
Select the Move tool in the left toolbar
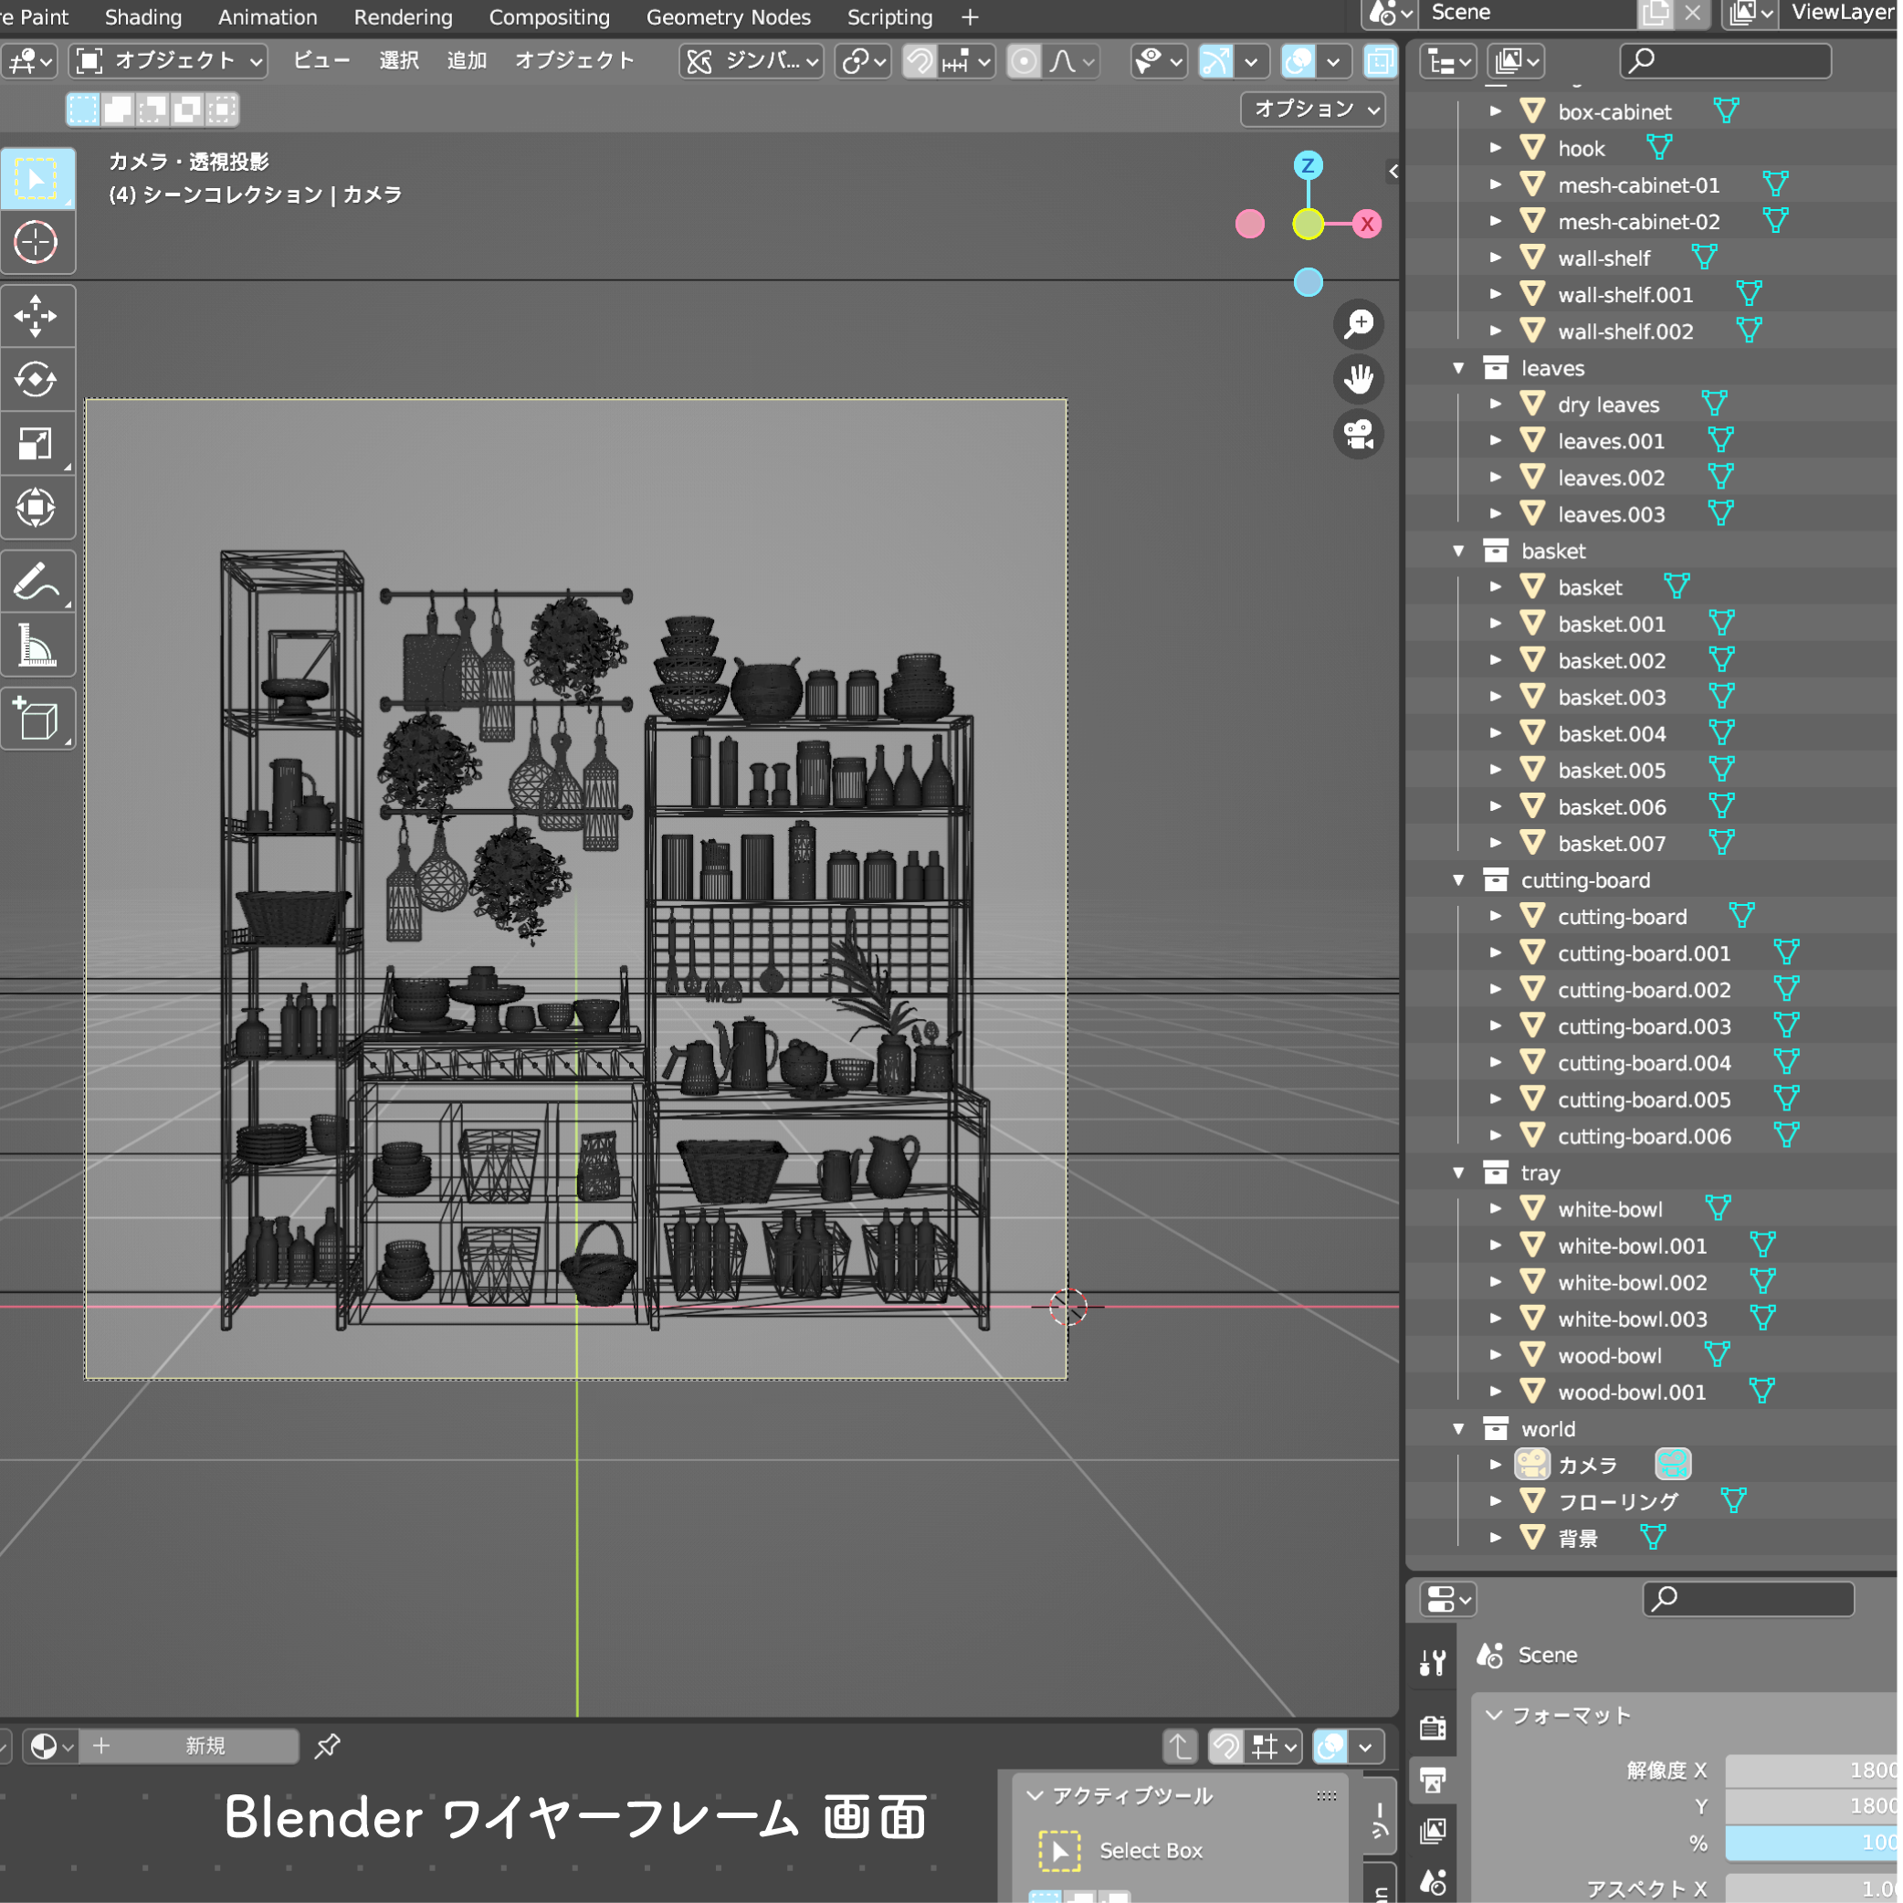click(37, 315)
